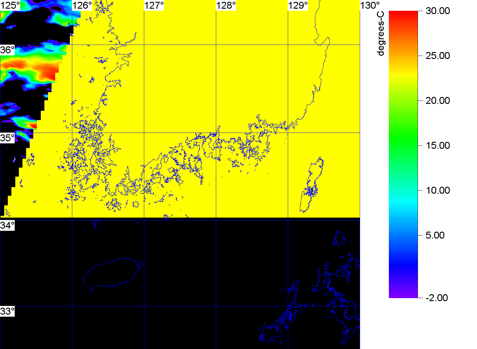Click the -2.00 colorbar value
This screenshot has height=349, width=477.
coord(437,298)
